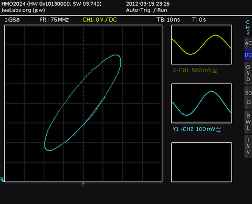Click the CH2 menu title
252x204 pixels.
click(x=248, y=27)
